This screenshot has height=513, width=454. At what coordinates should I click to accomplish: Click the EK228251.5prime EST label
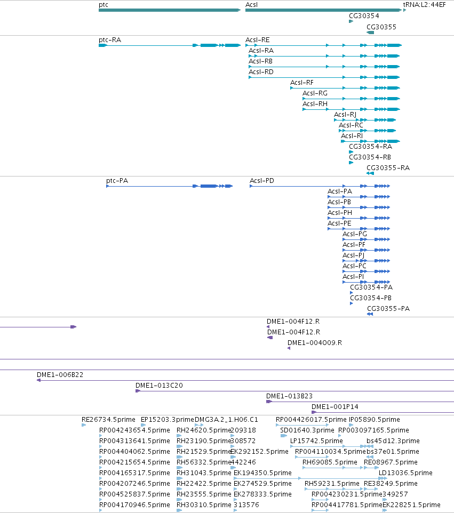pos(411,505)
